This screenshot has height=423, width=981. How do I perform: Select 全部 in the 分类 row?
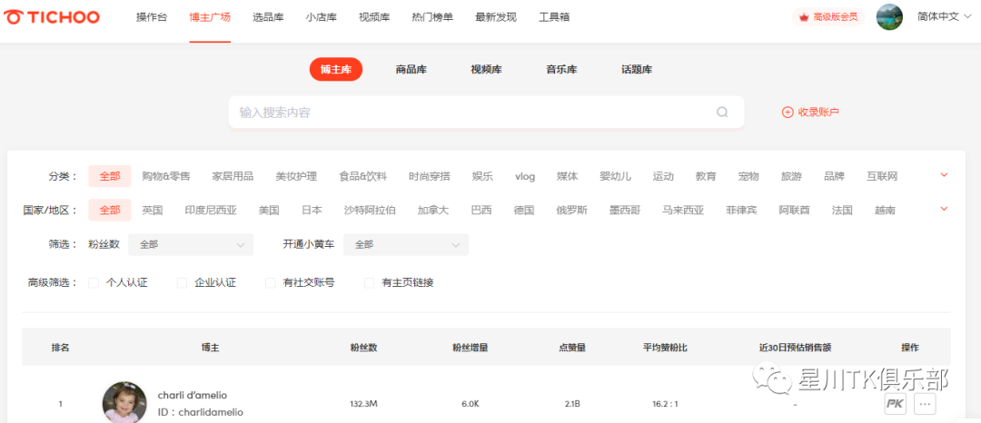pos(110,176)
